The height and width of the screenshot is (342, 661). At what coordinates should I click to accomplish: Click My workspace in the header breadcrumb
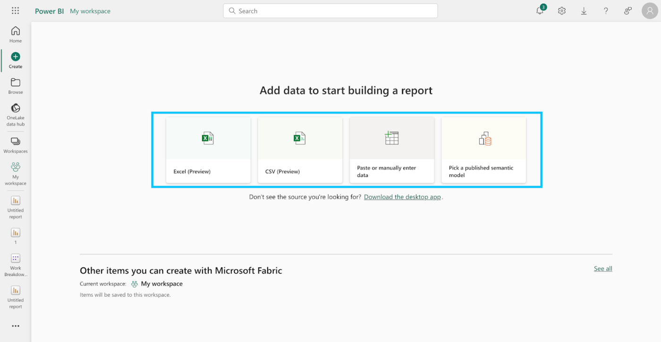(x=90, y=11)
